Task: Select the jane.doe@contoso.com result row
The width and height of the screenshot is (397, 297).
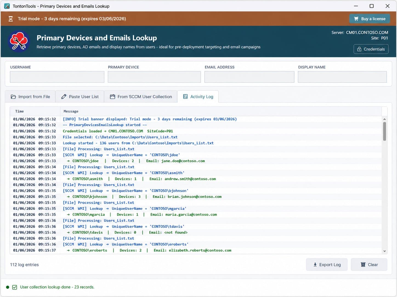Action: point(196,161)
